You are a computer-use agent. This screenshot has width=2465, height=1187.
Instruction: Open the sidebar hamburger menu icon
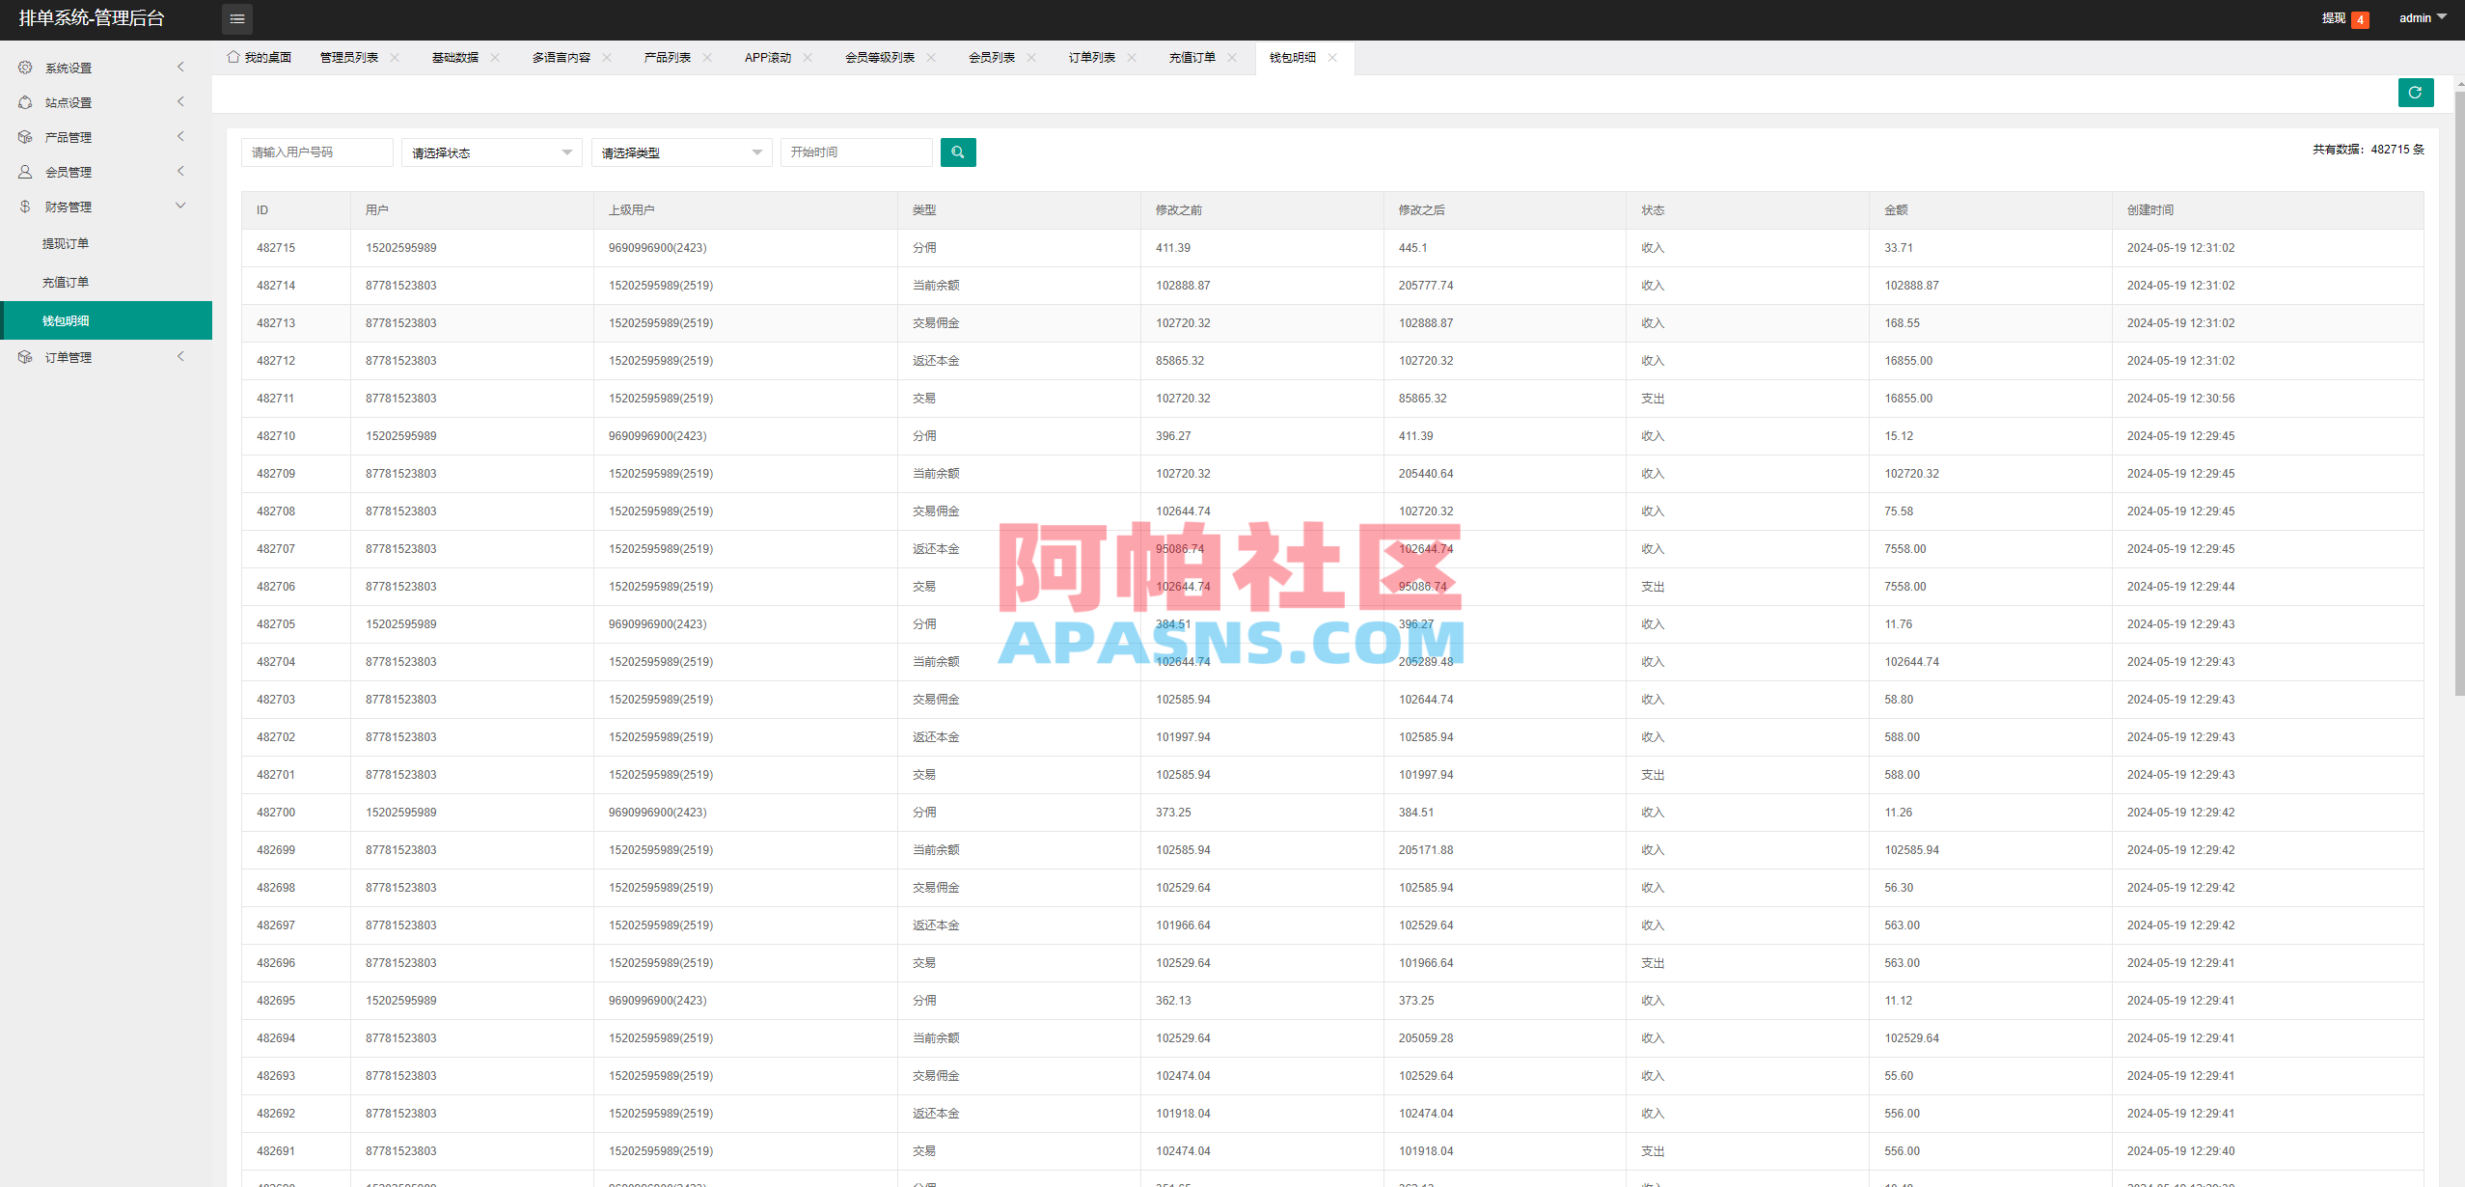coord(236,18)
